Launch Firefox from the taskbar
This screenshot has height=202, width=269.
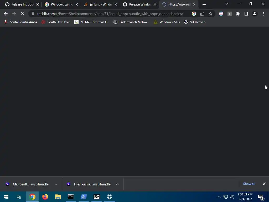pyautogui.click(x=45, y=197)
